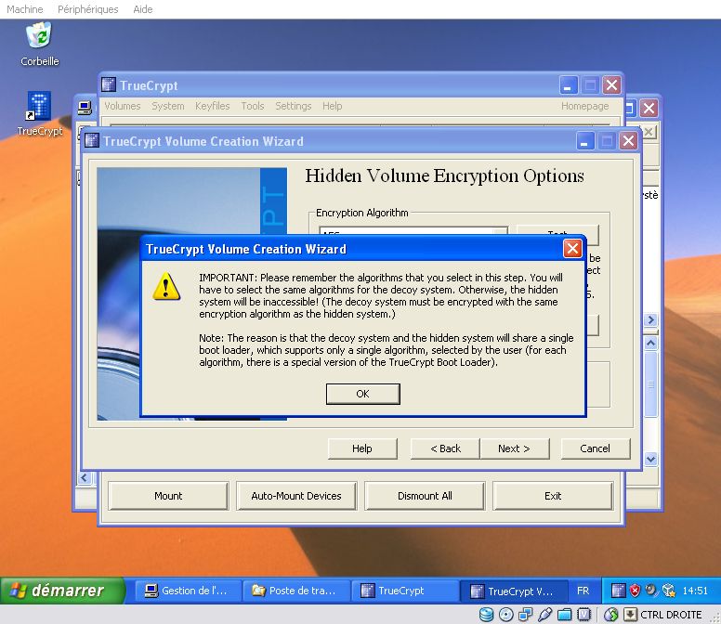This screenshot has height=624, width=721.
Task: Click the VirtualBox cube tray icon
Action: pyautogui.click(x=668, y=591)
